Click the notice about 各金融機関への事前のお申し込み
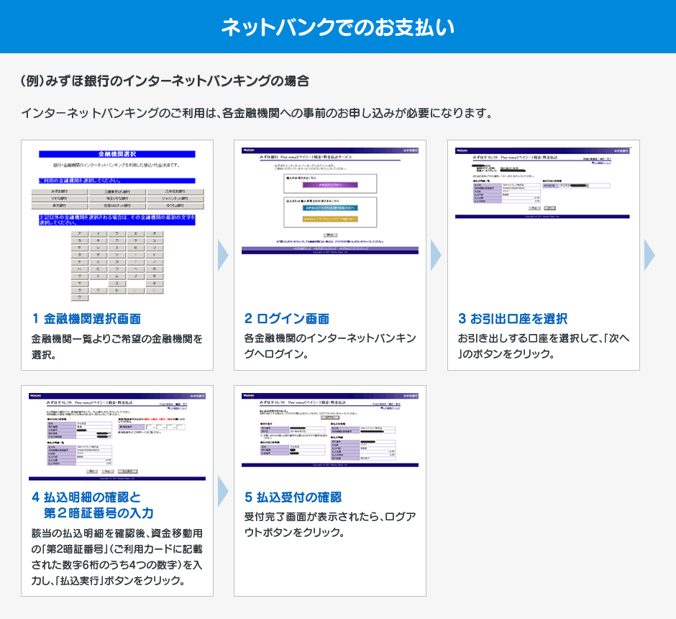Viewport: 676px width, 619px height. pyautogui.click(x=257, y=113)
